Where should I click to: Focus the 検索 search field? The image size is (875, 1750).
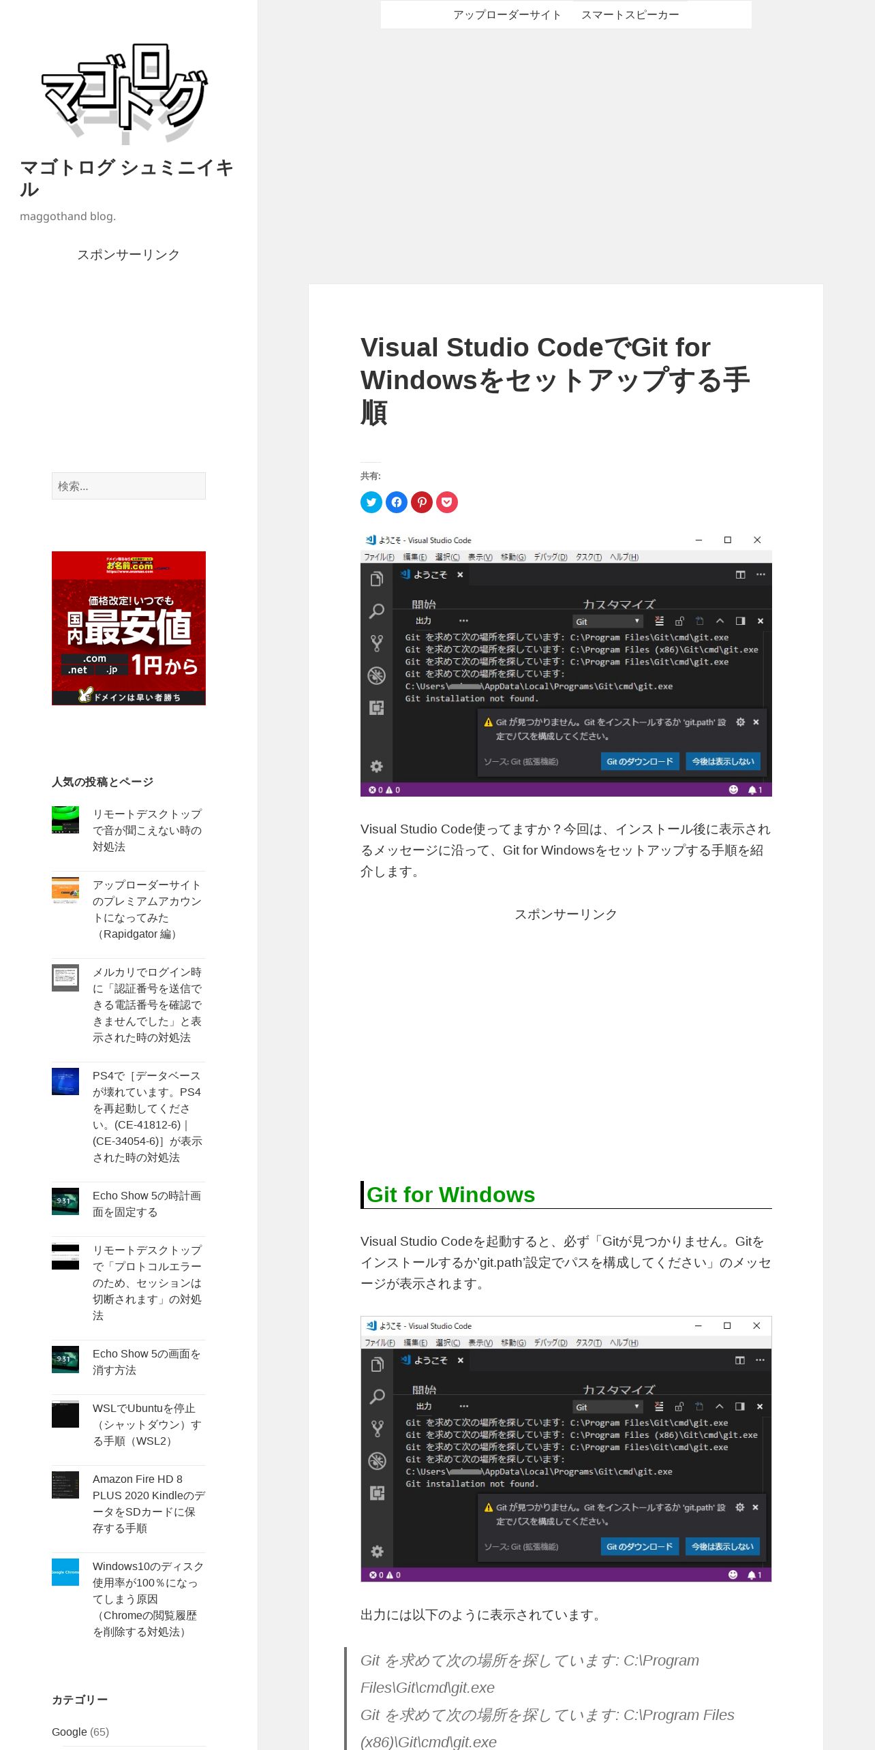129,486
